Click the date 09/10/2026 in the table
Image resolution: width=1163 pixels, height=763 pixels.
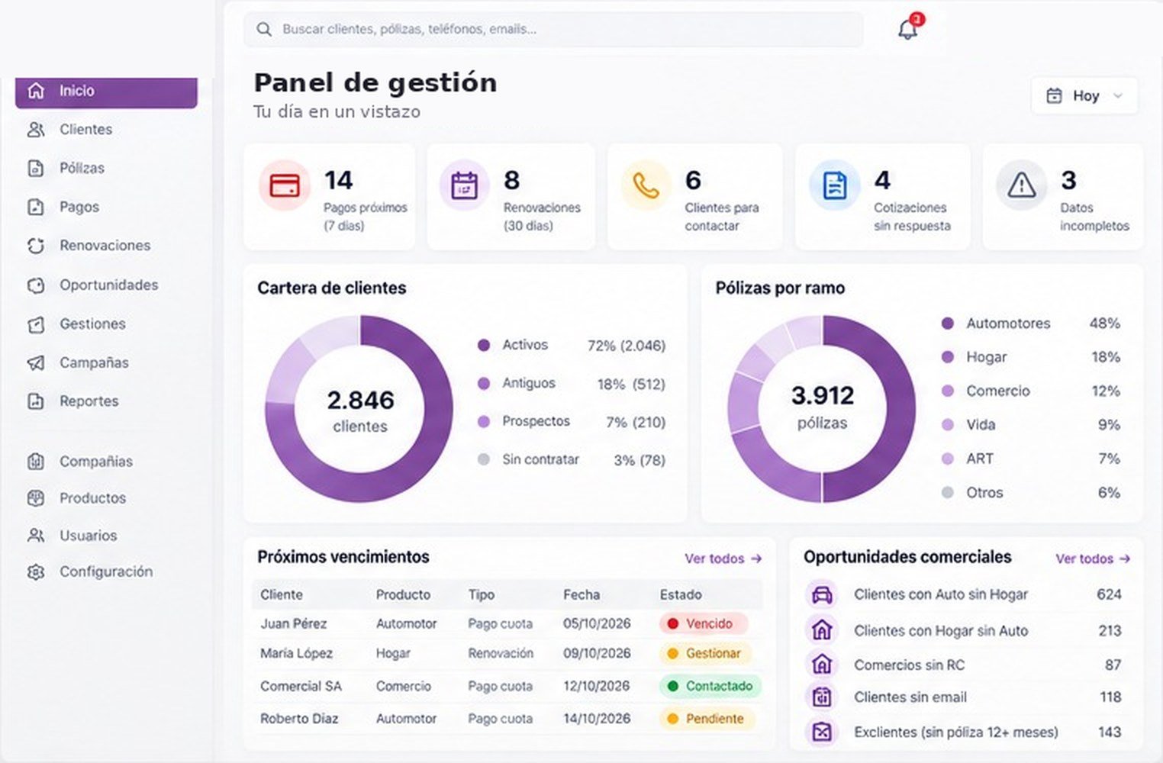pyautogui.click(x=597, y=653)
